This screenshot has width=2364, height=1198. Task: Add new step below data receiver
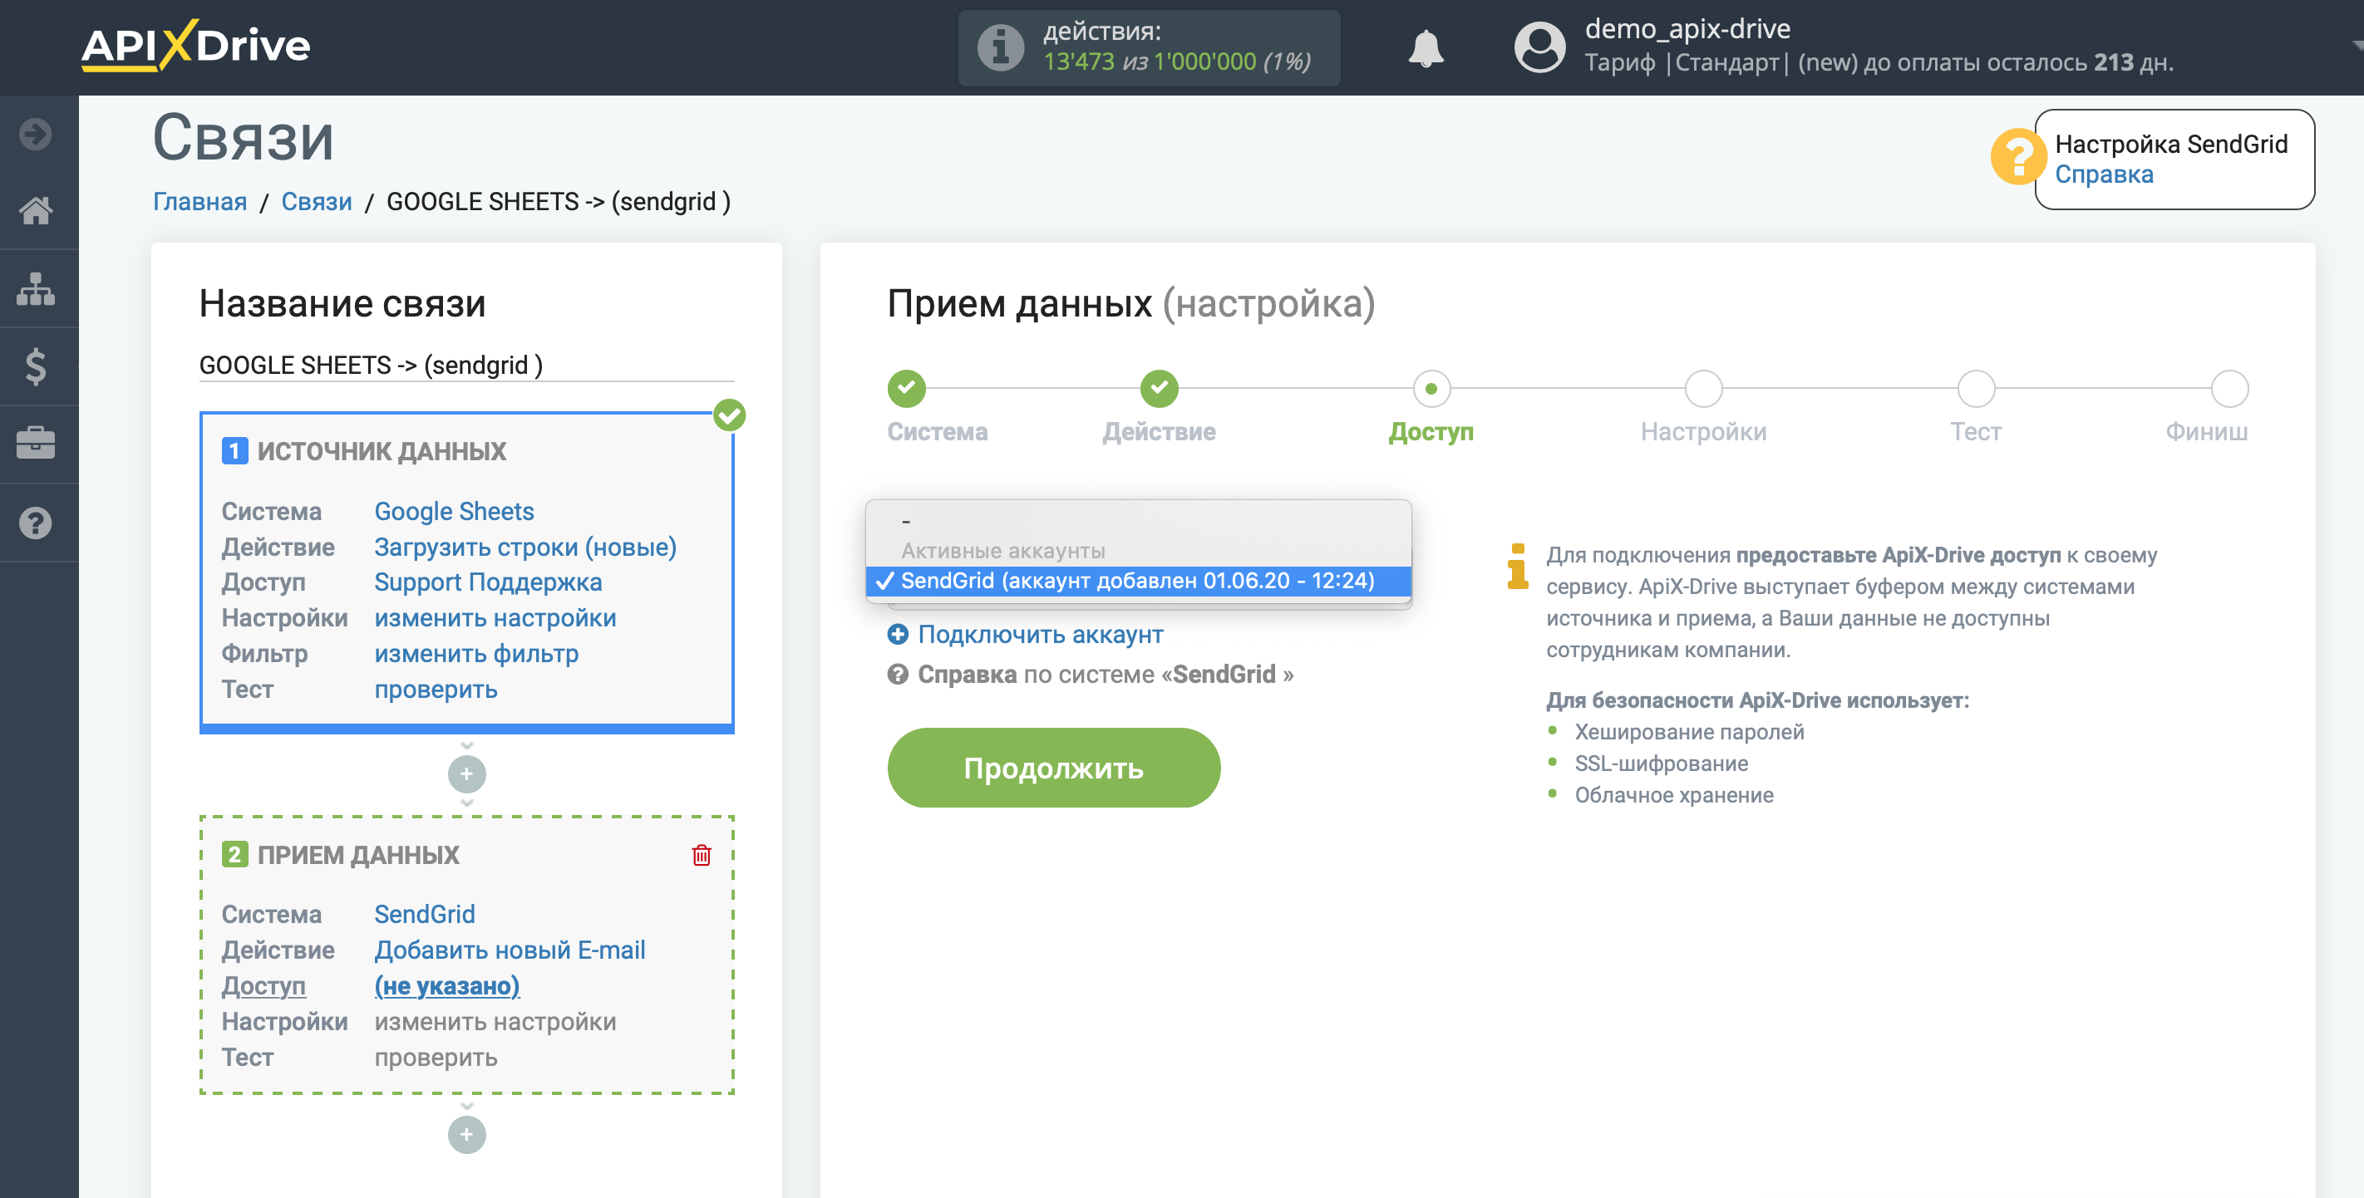(466, 1135)
